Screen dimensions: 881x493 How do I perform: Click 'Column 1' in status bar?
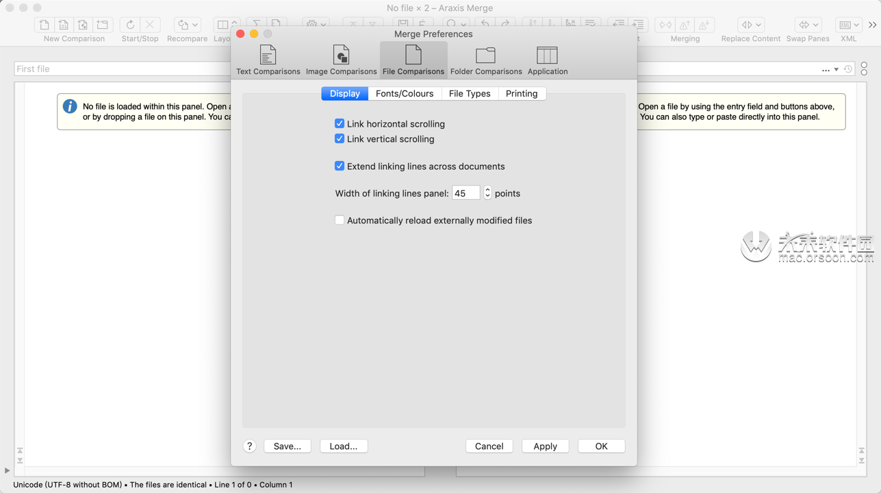pos(276,485)
